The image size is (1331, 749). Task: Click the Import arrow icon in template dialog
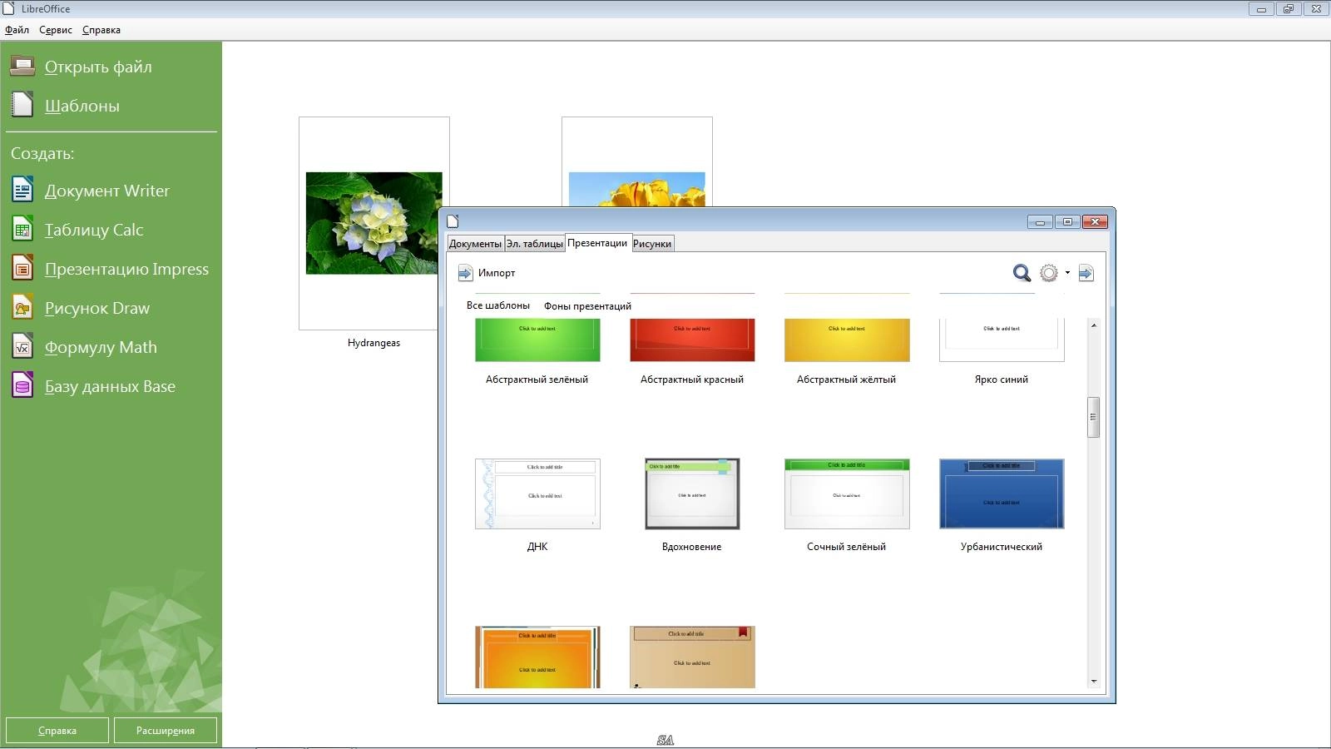click(465, 273)
